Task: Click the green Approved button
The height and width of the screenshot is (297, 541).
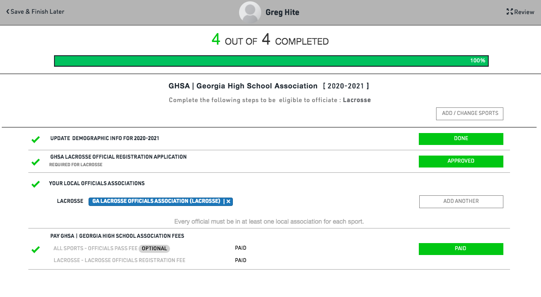Action: [461, 161]
